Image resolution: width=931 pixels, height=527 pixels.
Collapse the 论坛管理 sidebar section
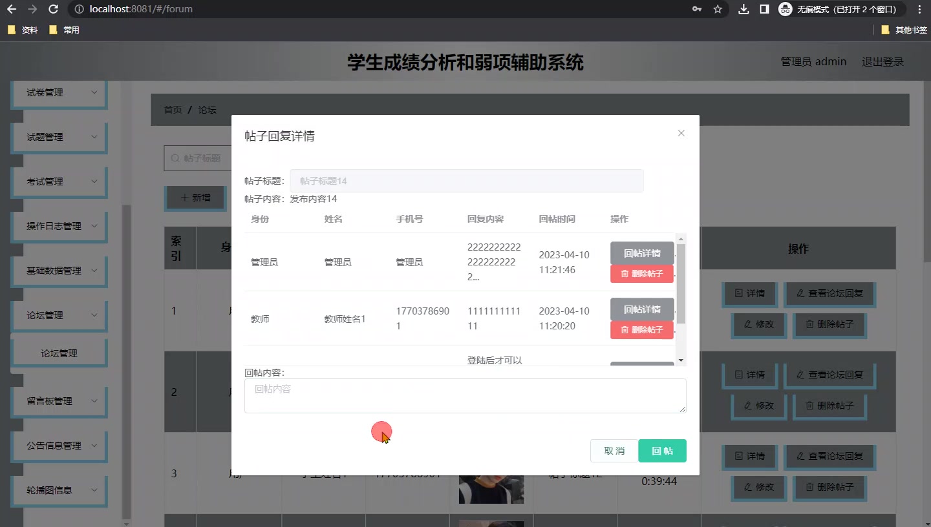coord(58,315)
